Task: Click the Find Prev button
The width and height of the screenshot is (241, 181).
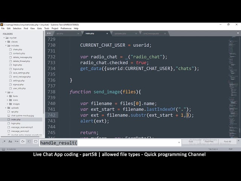Action: [x=209, y=141]
